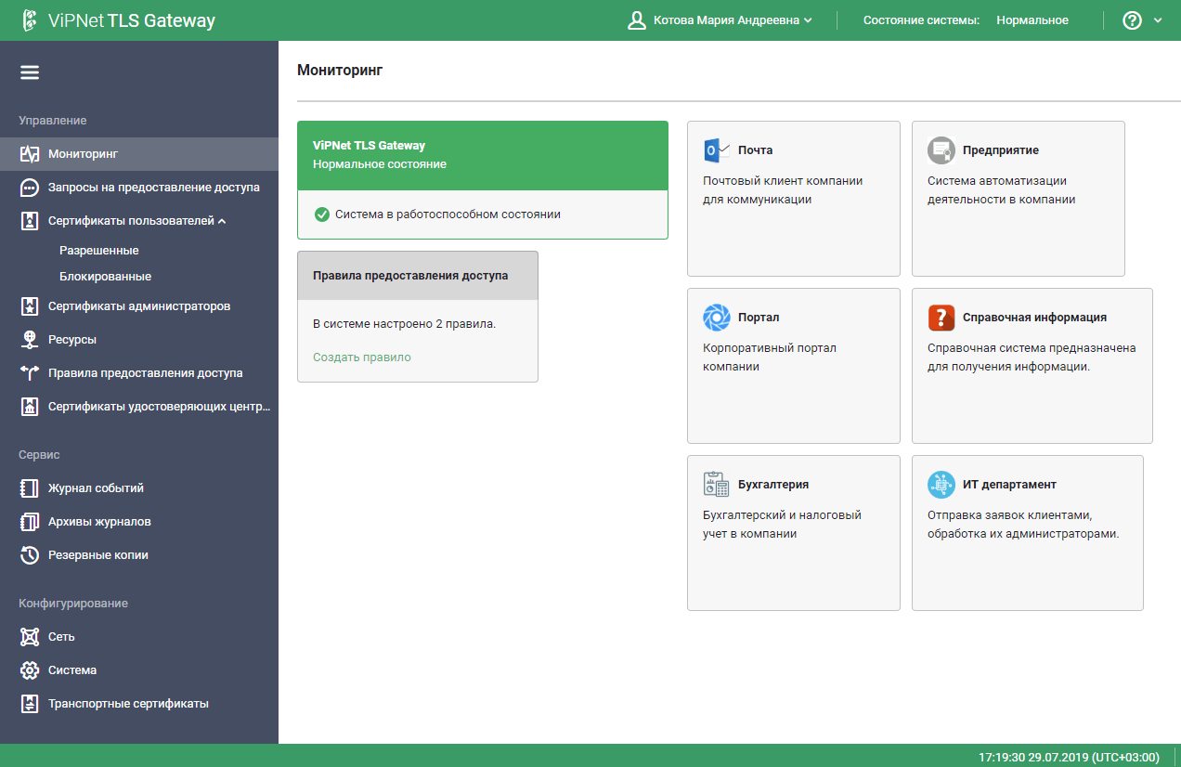The width and height of the screenshot is (1181, 767).
Task: Click the Бухгалтерия calculator icon
Action: coord(717,485)
